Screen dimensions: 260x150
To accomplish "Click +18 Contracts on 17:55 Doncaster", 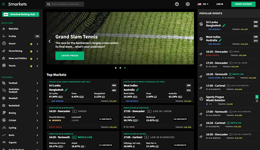I will pyautogui.click(x=180, y=119).
